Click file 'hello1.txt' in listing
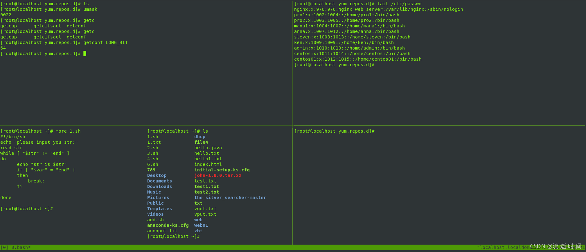586x252 pixels. (x=208, y=159)
